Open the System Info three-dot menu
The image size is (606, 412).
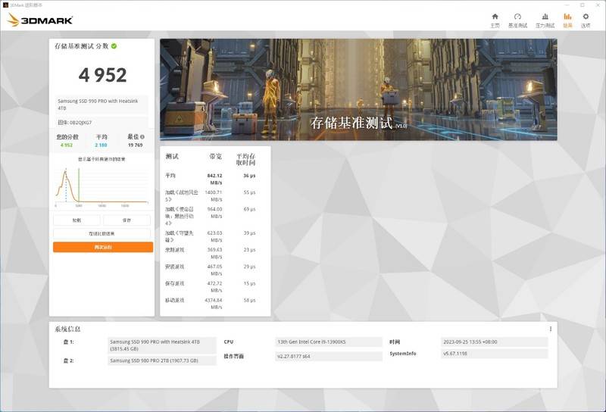click(x=551, y=329)
